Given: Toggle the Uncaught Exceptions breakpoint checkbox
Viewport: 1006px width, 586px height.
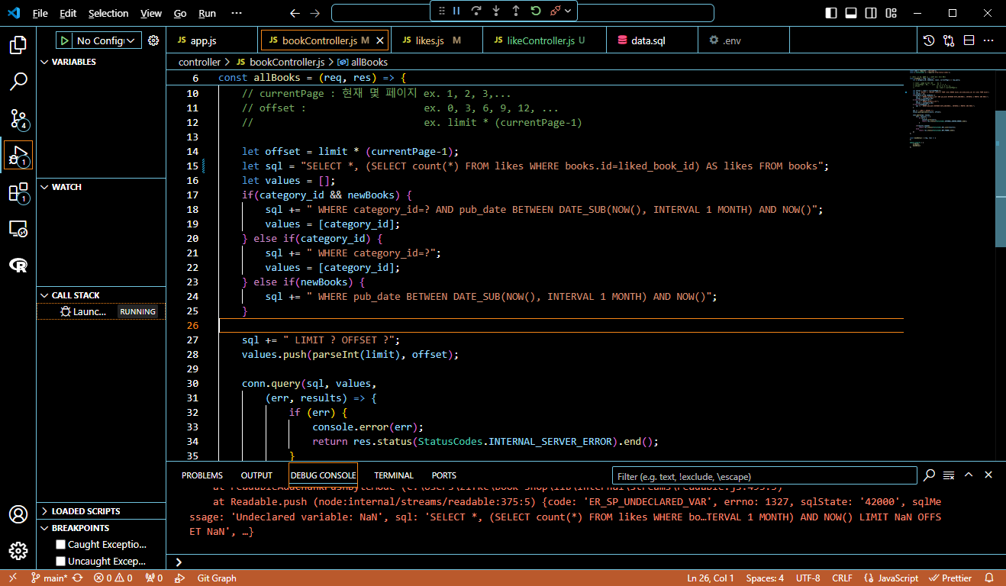Looking at the screenshot, I should pyautogui.click(x=60, y=562).
